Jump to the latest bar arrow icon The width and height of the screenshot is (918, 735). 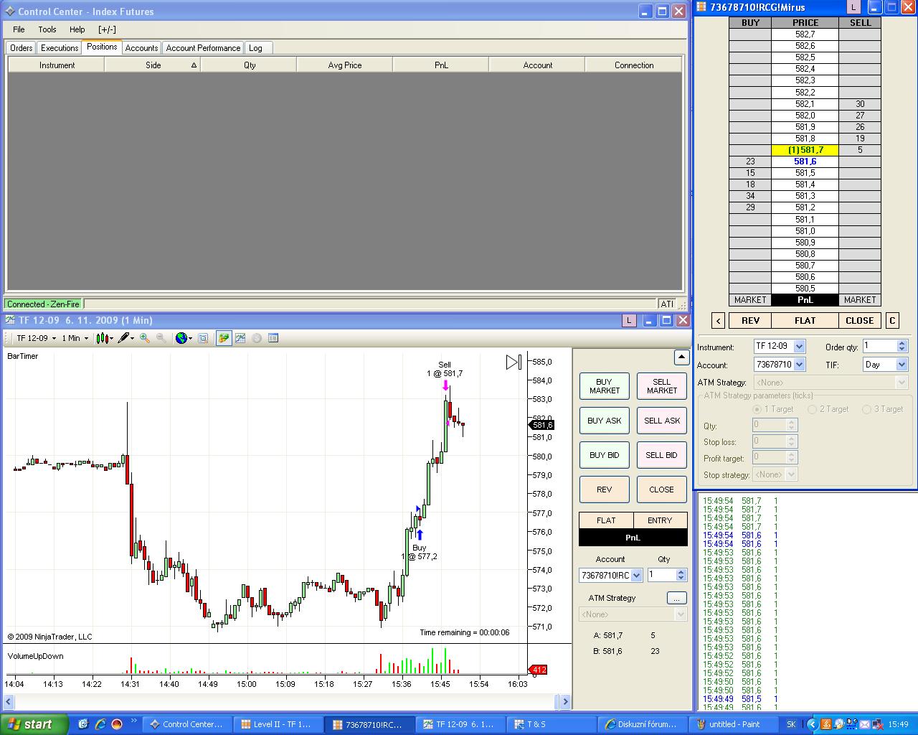coord(514,362)
